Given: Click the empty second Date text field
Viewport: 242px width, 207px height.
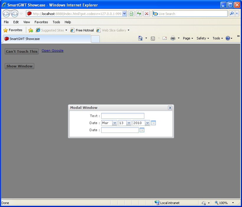Looking at the screenshot, I should pyautogui.click(x=120, y=130).
